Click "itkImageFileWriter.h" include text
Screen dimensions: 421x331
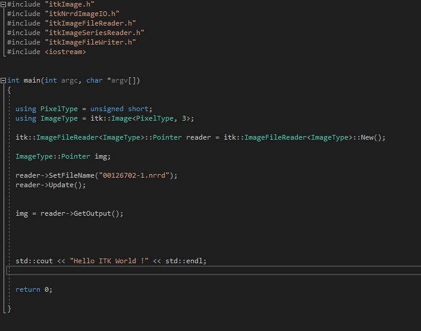click(90, 42)
